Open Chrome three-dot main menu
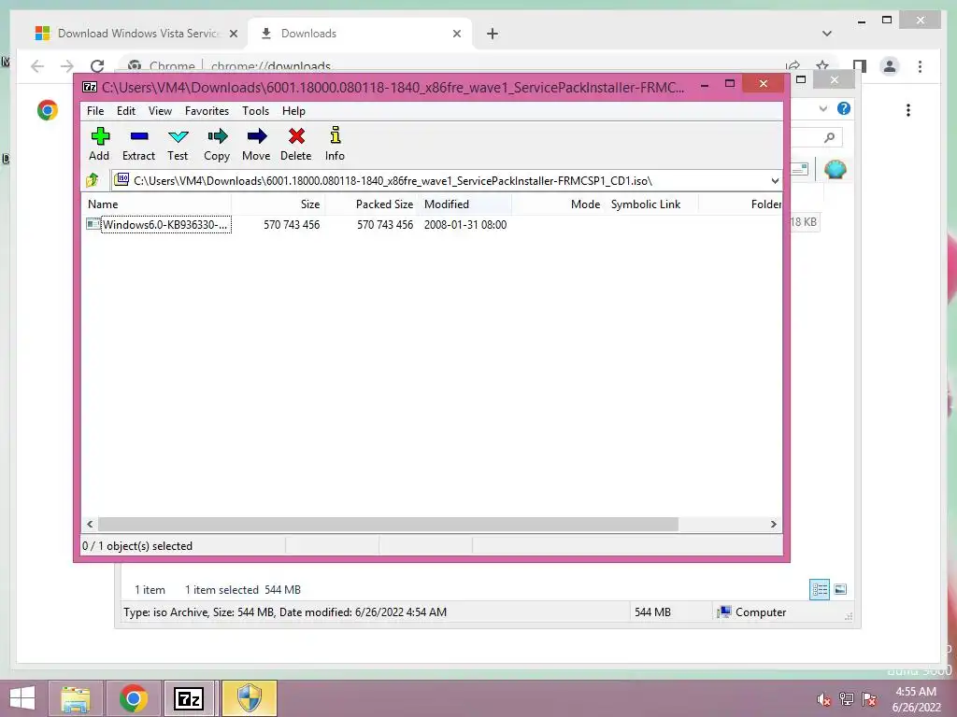Screen dimensions: 957x717 pos(921,66)
